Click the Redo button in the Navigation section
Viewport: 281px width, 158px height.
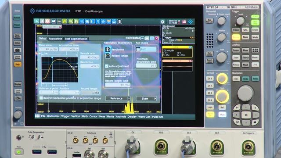tap(255, 79)
